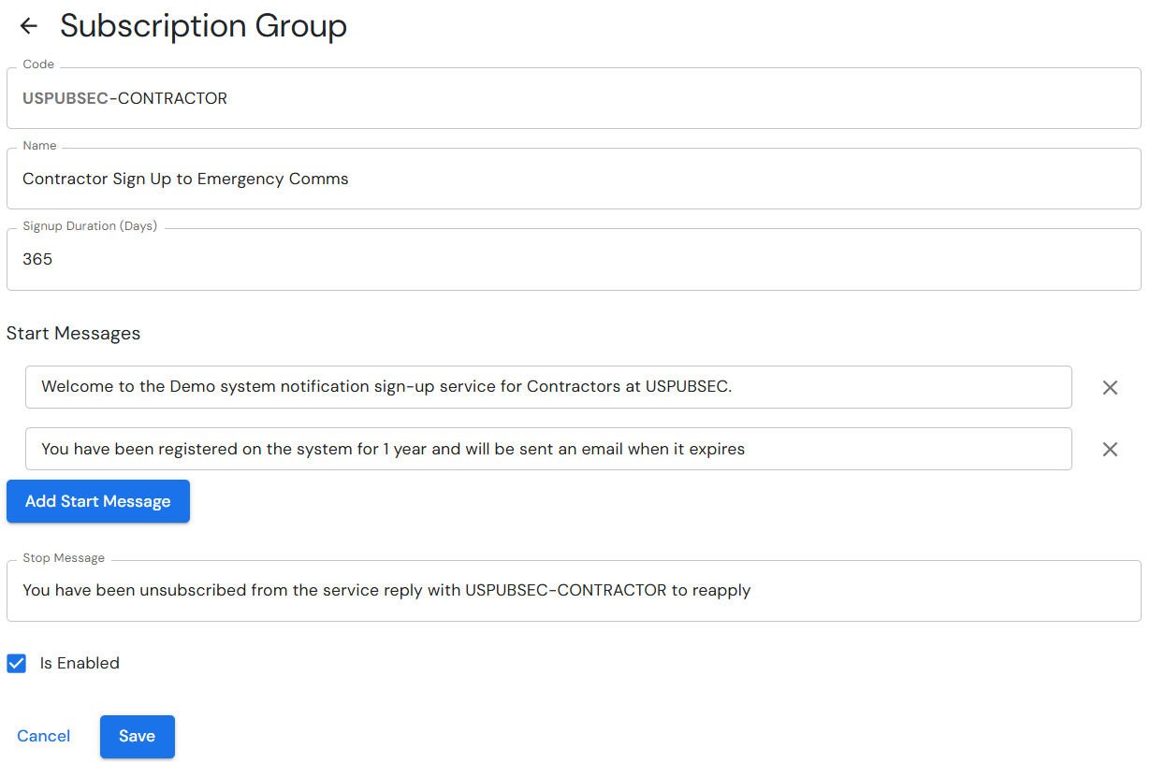The width and height of the screenshot is (1150, 762).
Task: Cancel editing the subscription group
Action: coord(44,736)
